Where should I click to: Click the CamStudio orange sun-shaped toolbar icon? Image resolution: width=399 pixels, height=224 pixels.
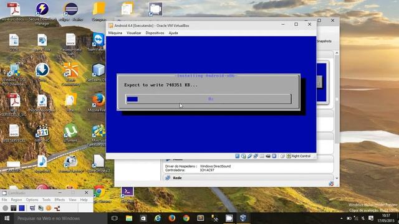pos(49,208)
